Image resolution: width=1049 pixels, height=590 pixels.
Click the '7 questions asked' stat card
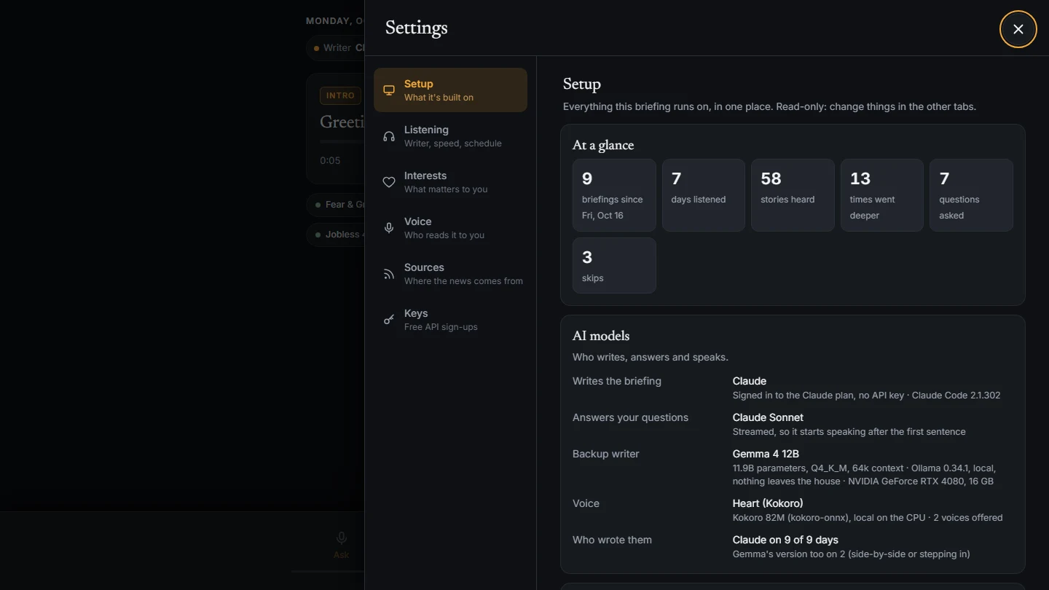coord(971,195)
